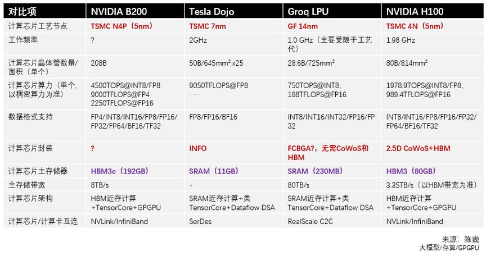Image resolution: width=486 pixels, height=256 pixels.
Task: Select the SerDes interconnect cell
Action: tap(200, 221)
